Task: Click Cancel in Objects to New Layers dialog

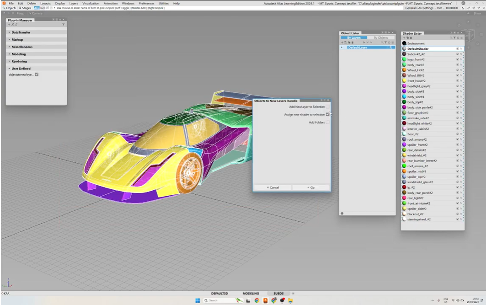Action: tap(273, 187)
